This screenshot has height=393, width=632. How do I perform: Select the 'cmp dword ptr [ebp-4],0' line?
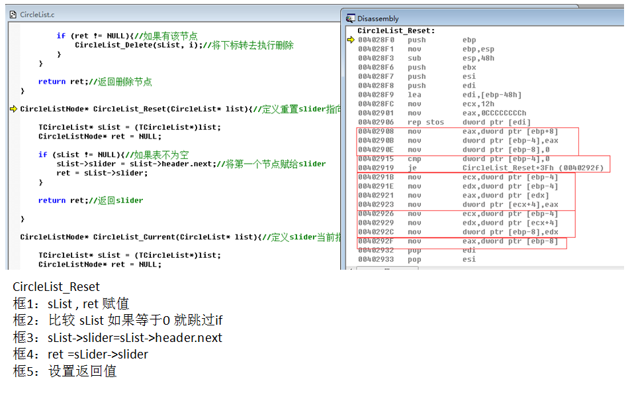454,159
